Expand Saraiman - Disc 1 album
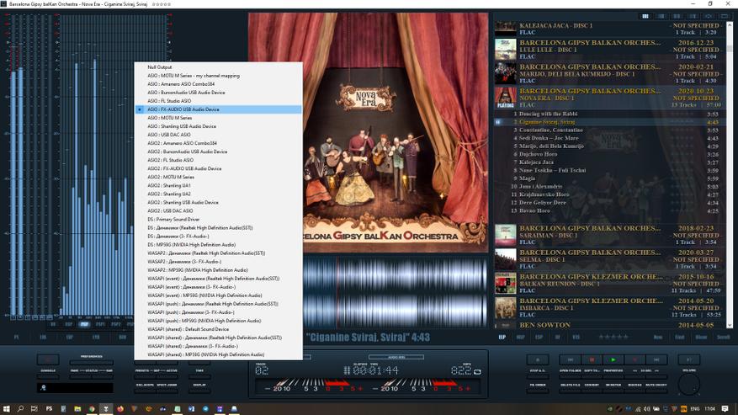This screenshot has width=738, height=415. tap(610, 235)
